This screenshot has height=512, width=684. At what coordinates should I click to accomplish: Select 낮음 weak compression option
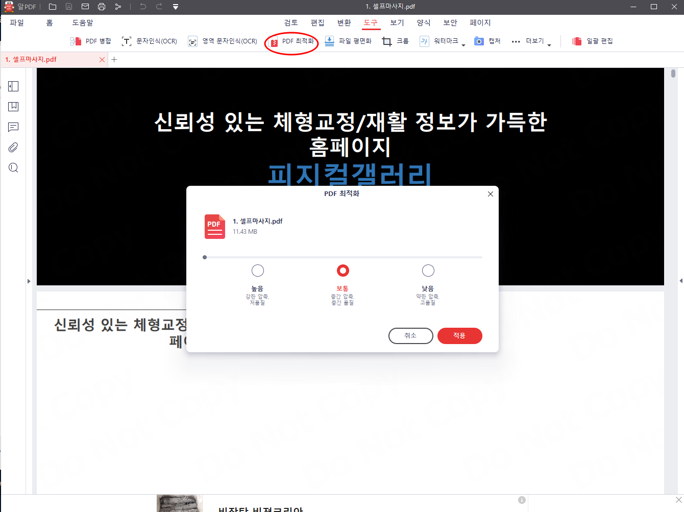pos(428,271)
